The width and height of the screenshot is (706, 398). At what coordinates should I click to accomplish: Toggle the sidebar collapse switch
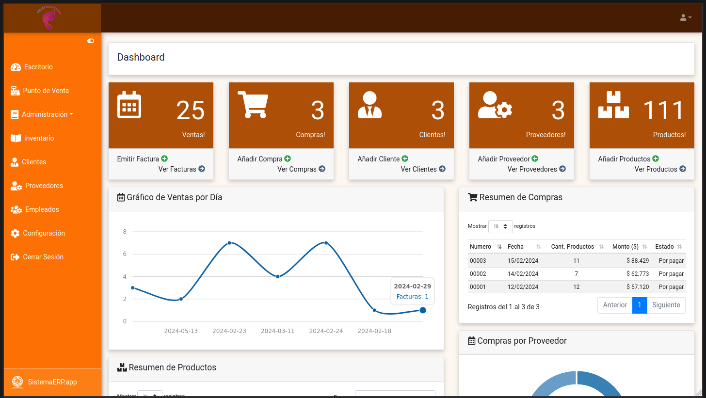[91, 41]
